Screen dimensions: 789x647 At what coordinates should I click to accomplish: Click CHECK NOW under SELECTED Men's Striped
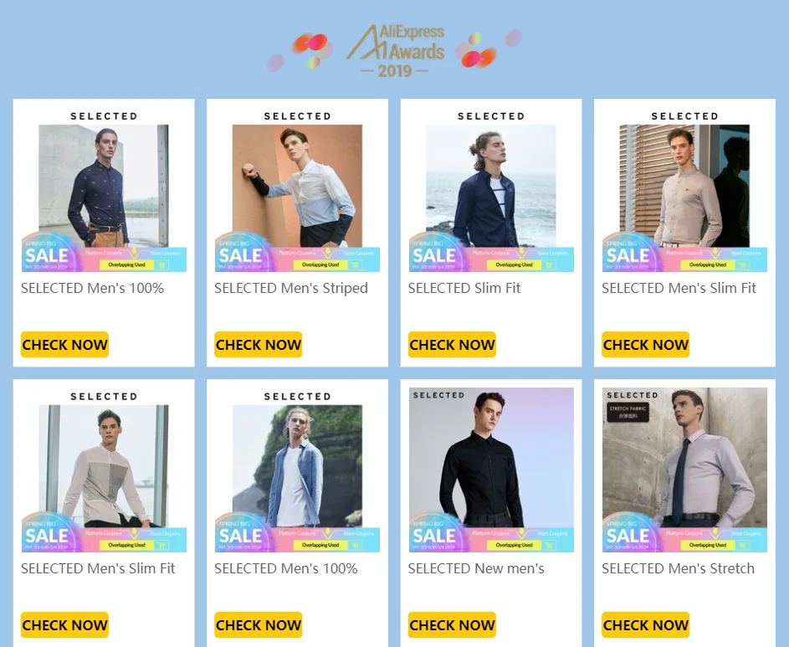(x=259, y=344)
